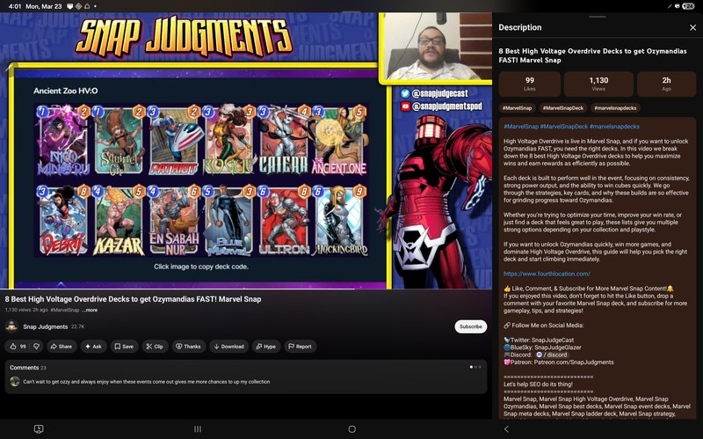Image resolution: width=703 pixels, height=439 pixels.
Task: Open the #marvelsnapdecks hashtag chip
Action: click(615, 107)
